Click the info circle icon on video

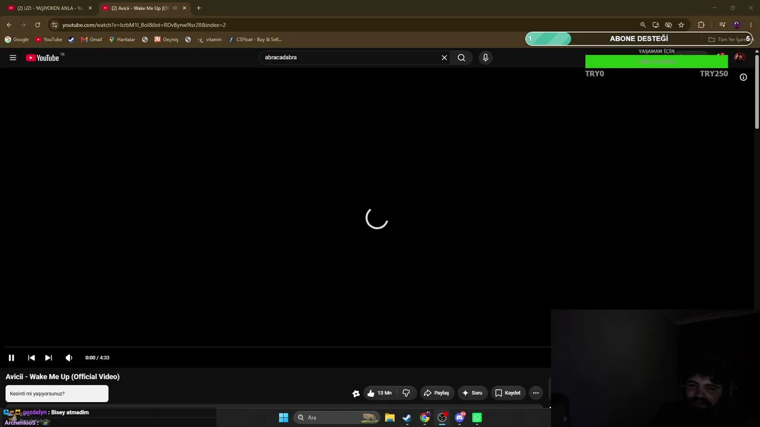coord(743,77)
